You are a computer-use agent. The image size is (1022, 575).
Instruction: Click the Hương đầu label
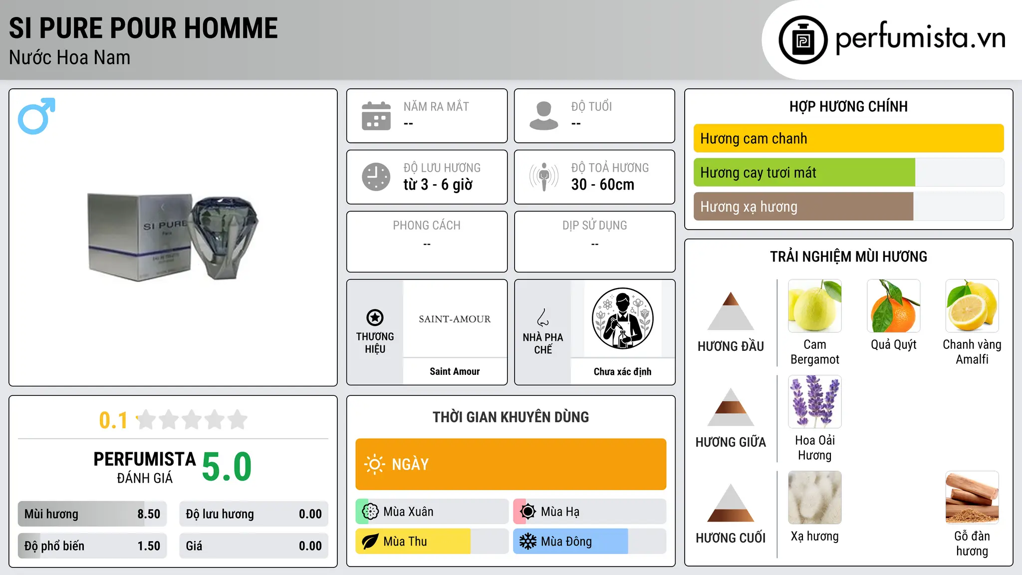point(731,346)
